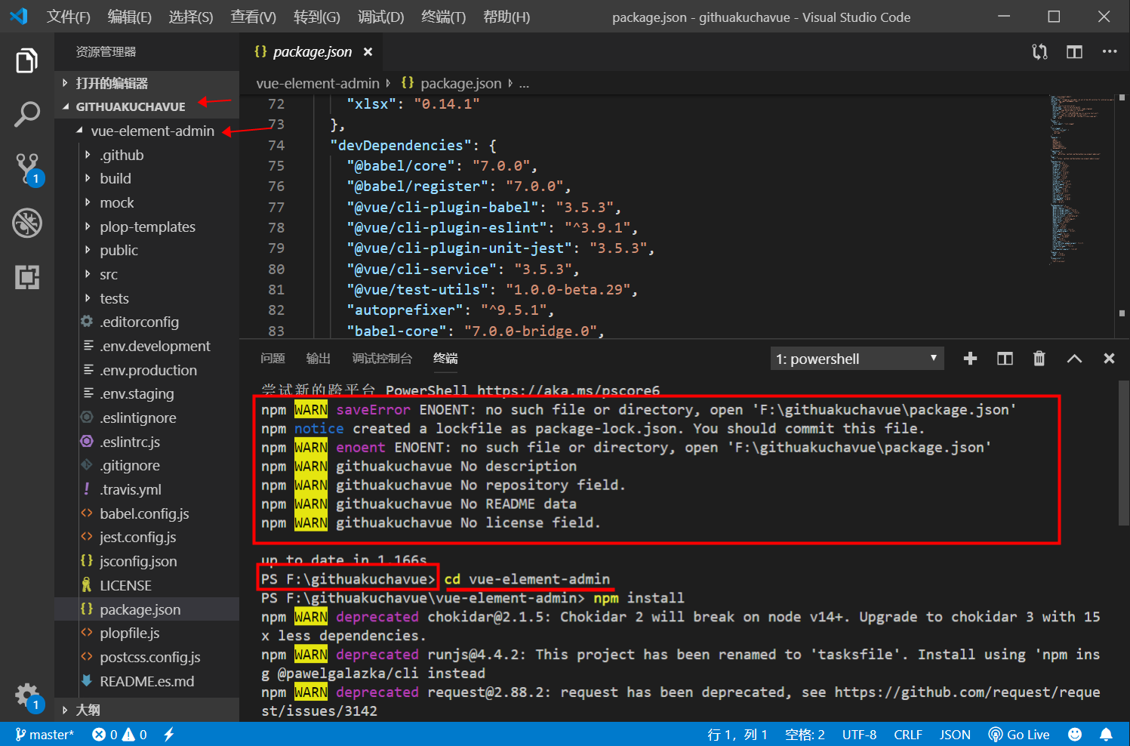Click the smiley feedback icon

[x=1075, y=735]
